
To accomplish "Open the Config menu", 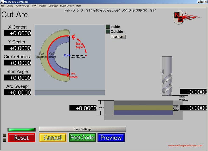I will point(10,6).
